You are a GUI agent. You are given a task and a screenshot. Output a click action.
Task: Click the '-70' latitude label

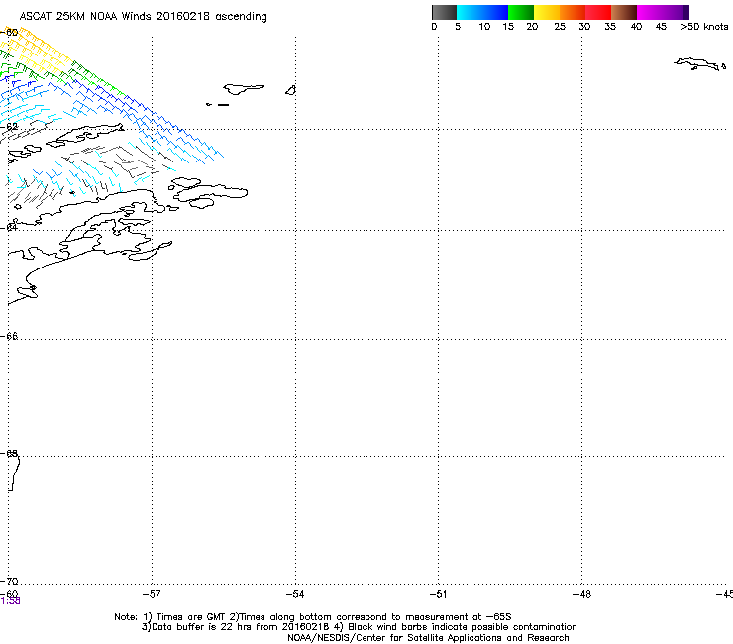coord(9,581)
